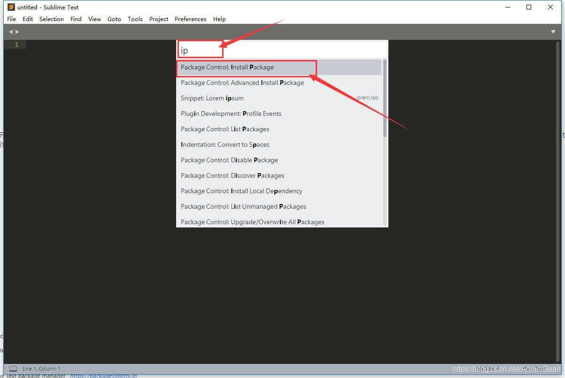Open the Preferences menu
The width and height of the screenshot is (565, 378).
click(x=190, y=19)
